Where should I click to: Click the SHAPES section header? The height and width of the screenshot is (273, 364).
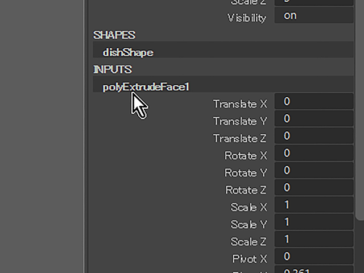(x=114, y=35)
